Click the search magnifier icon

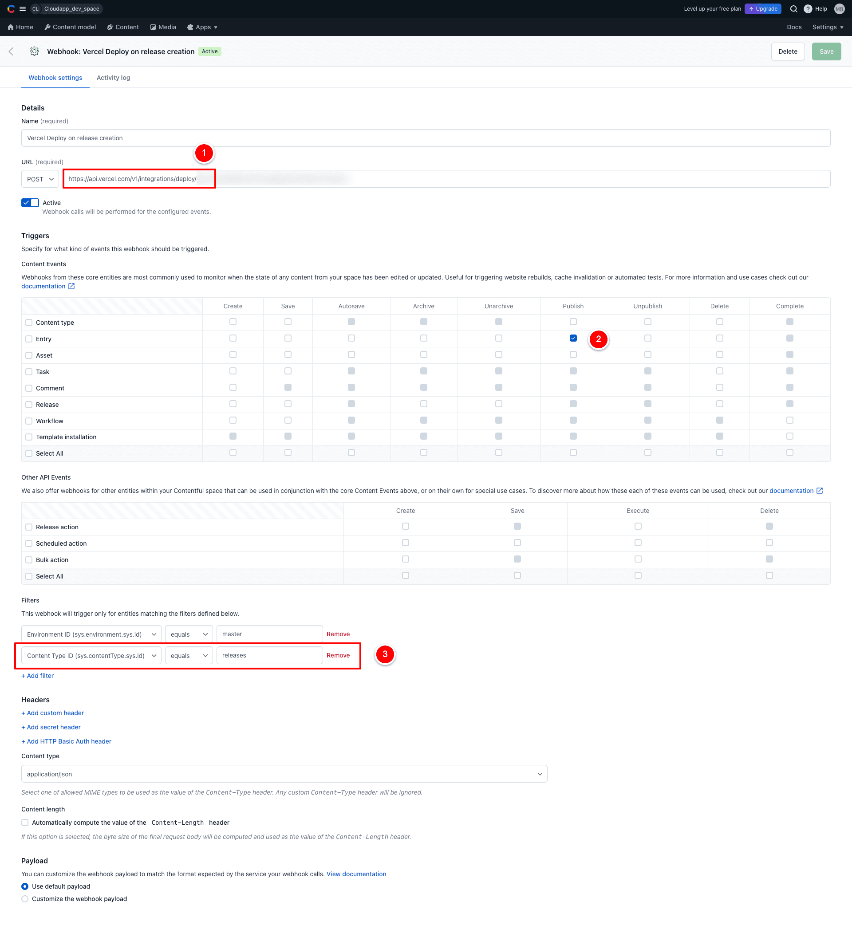(793, 9)
